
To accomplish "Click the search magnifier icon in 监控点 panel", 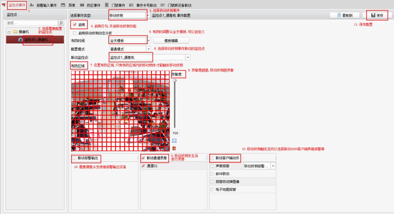I will tap(61, 23).
